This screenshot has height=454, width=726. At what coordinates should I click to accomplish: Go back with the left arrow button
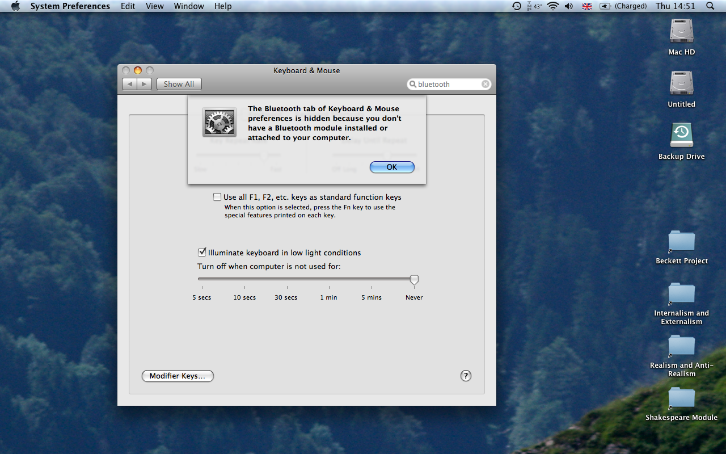point(130,84)
